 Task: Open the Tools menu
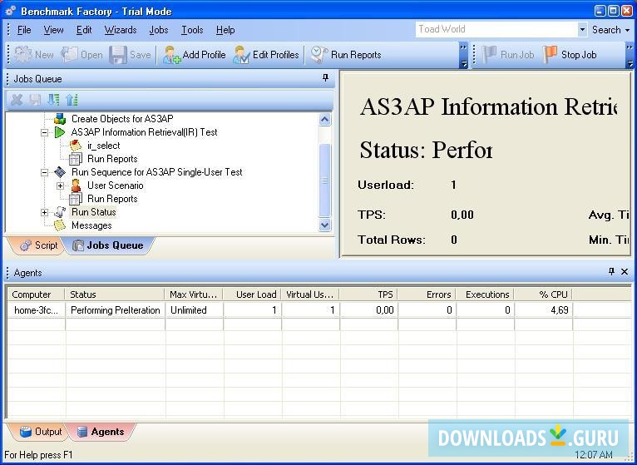click(192, 30)
